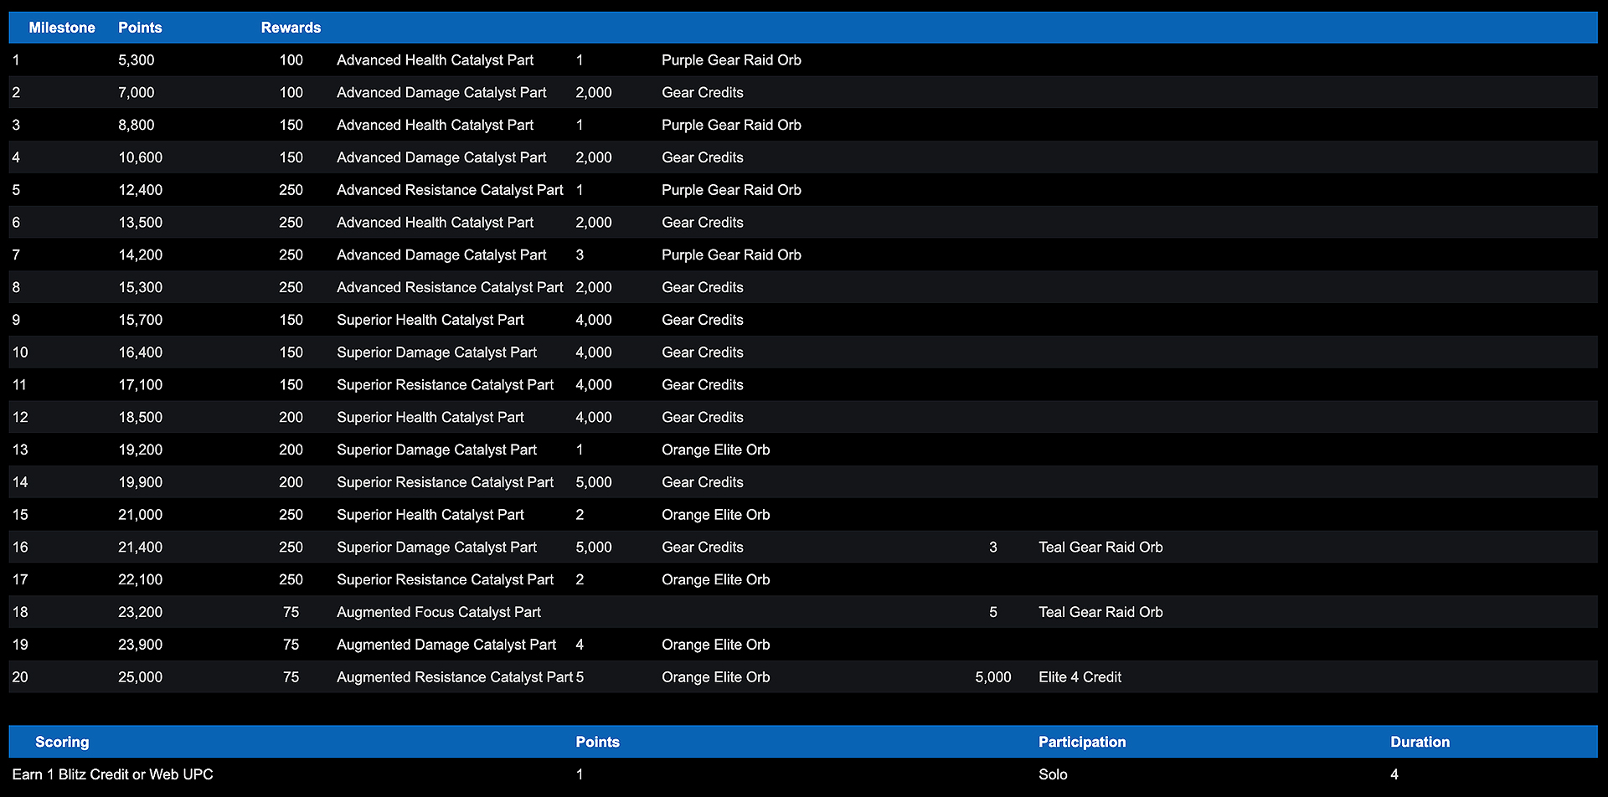Click the Participation column header

click(x=1082, y=742)
